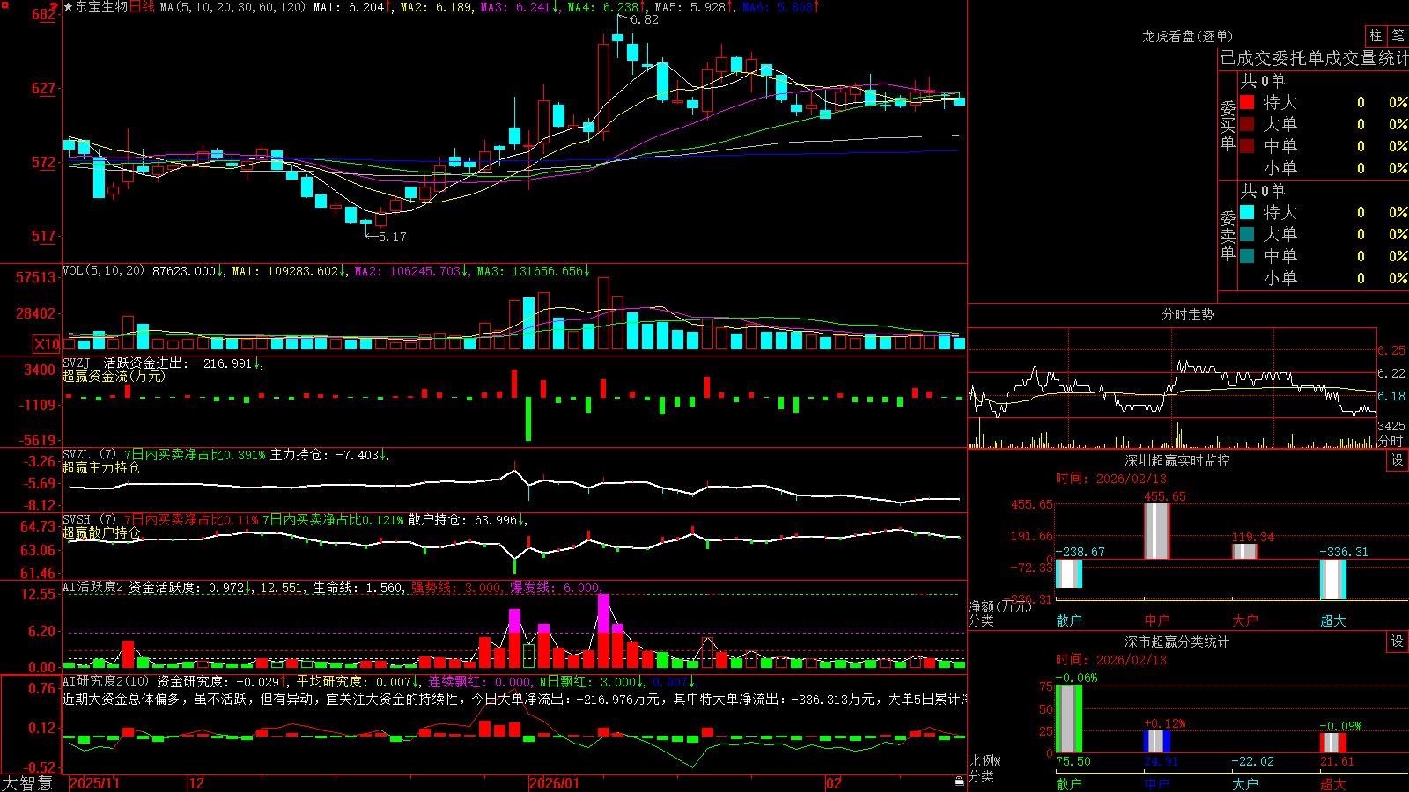Click the 2025/11 date marker on the time axis
This screenshot has width=1409, height=792.
(x=94, y=783)
